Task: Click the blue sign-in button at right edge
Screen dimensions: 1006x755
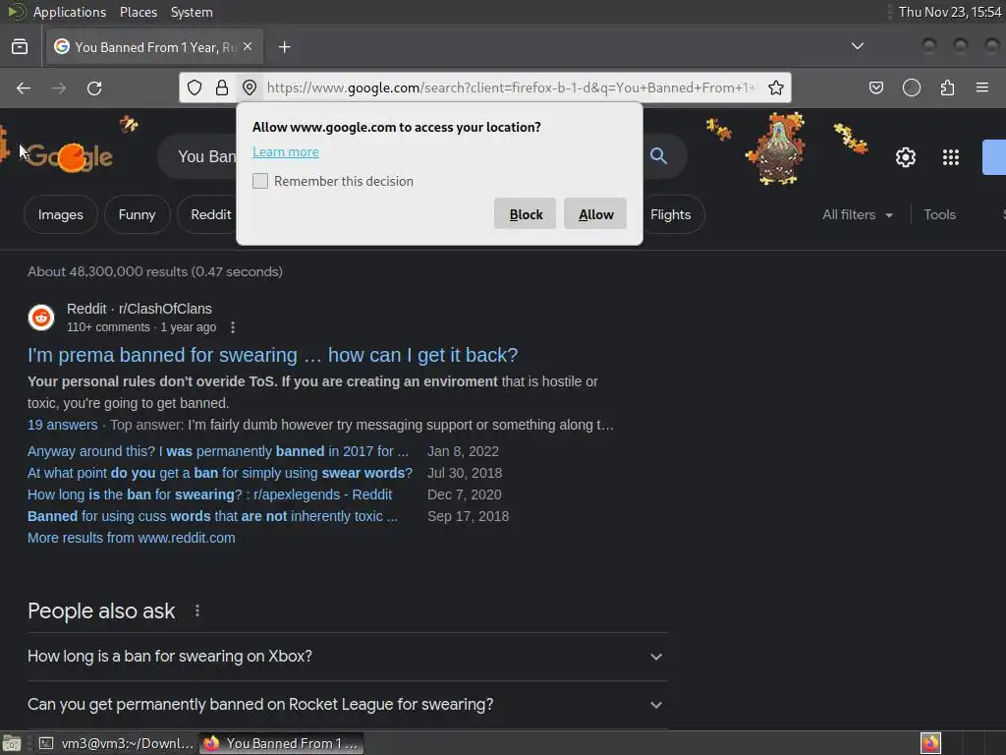Action: pos(994,157)
